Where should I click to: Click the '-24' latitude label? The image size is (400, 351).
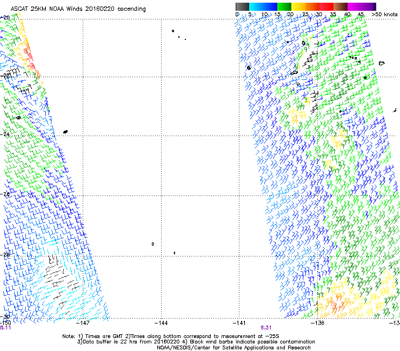[5, 134]
